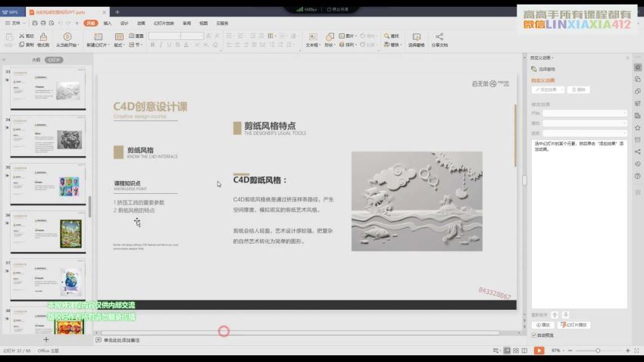Click the Save icon in quick access bar
The height and width of the screenshot is (362, 644).
click(x=35, y=23)
